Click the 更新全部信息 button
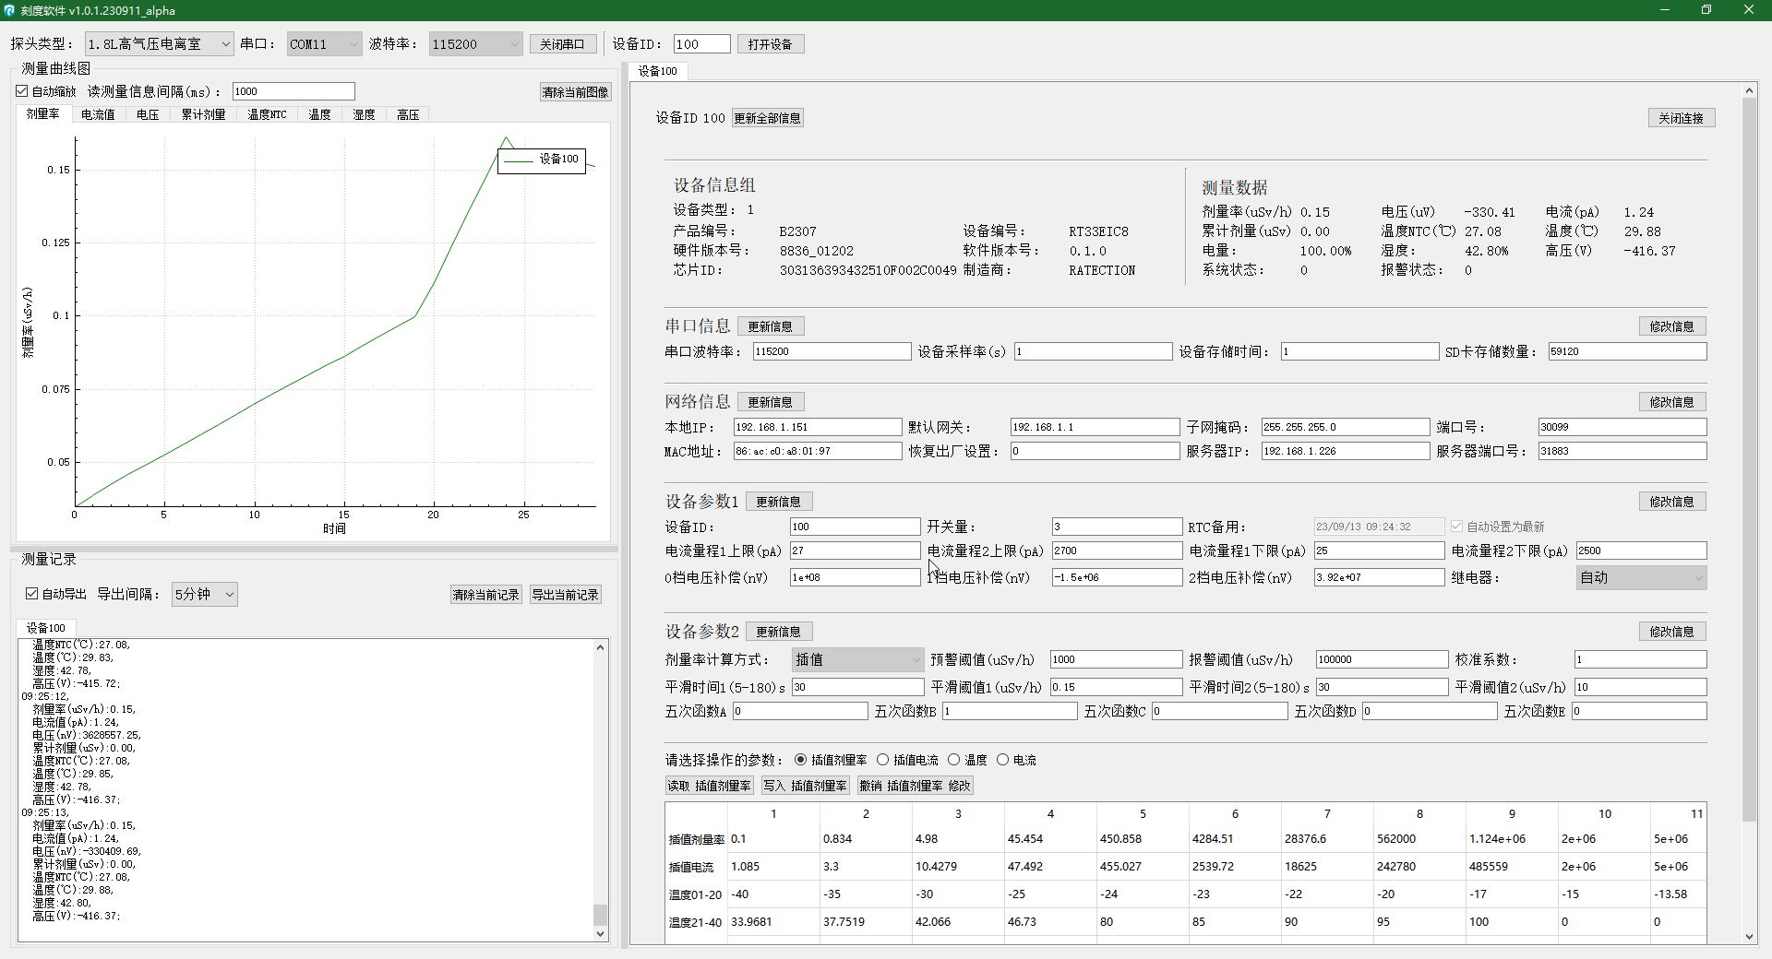This screenshot has width=1772, height=959. click(767, 118)
